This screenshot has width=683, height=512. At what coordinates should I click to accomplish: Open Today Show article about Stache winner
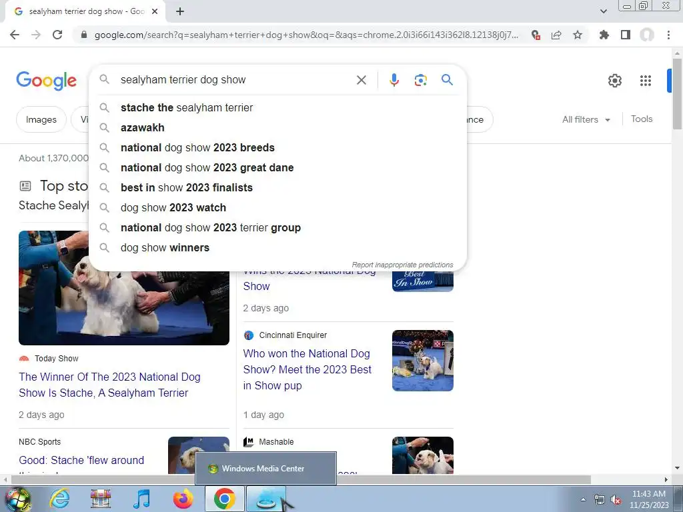(109, 385)
